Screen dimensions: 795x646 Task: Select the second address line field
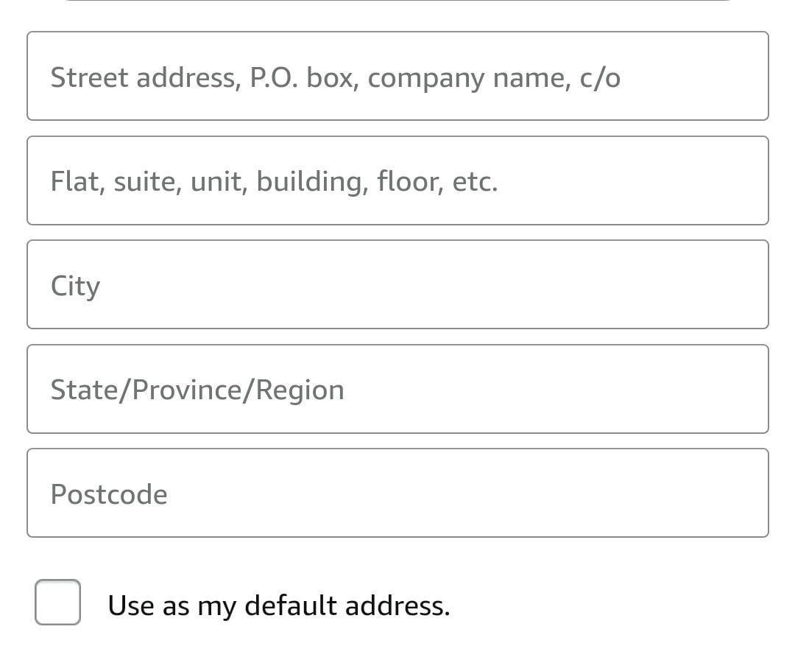(x=397, y=180)
